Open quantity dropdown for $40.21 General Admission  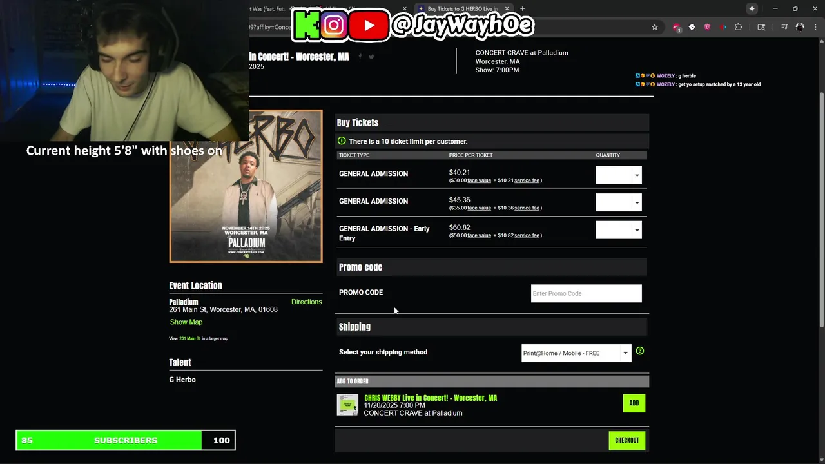click(x=619, y=175)
